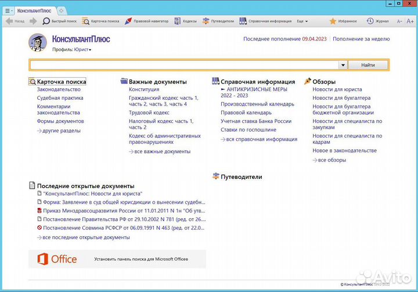
Task: Open Судебная практика
Action: pos(60,98)
